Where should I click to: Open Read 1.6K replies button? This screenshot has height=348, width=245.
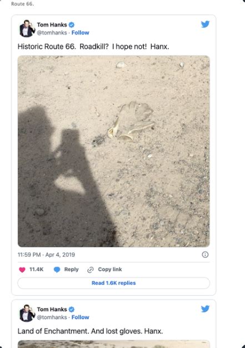(113, 283)
